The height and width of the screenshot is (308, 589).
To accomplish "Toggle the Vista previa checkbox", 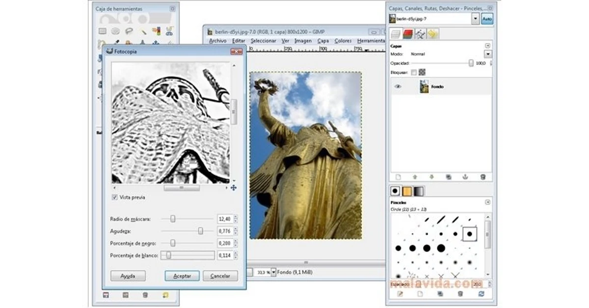I will 115,197.
